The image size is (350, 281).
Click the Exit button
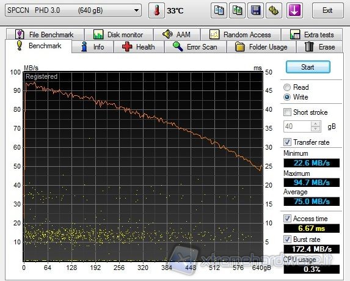click(x=327, y=10)
